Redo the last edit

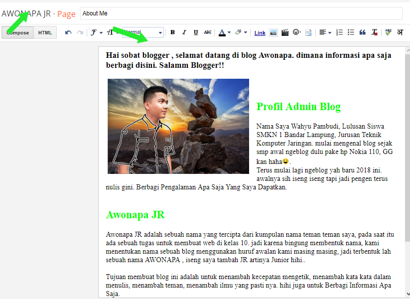80,32
